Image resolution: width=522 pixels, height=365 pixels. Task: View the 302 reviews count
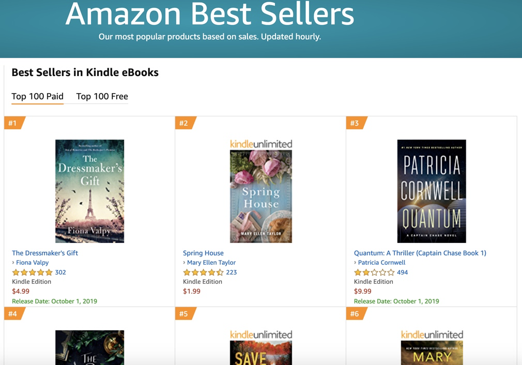pos(60,272)
